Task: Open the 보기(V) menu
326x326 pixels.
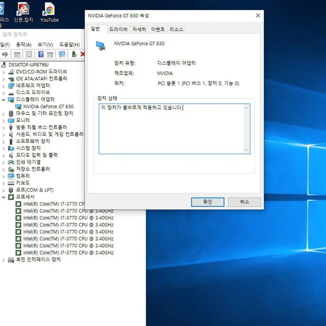Action: coord(45,45)
